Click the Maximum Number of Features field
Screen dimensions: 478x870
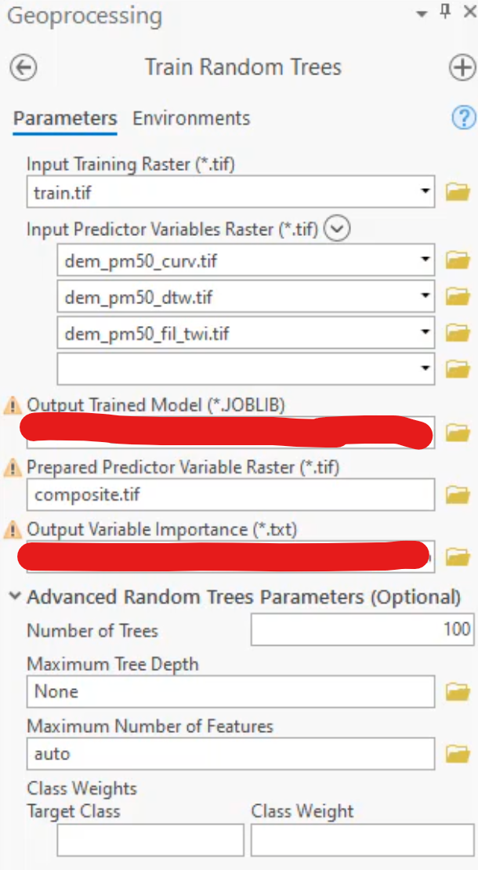tap(230, 753)
